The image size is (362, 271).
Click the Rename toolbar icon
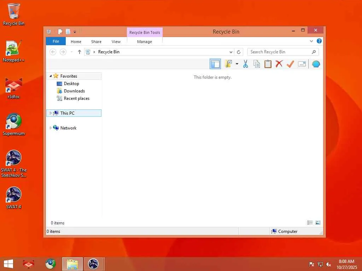302,64
